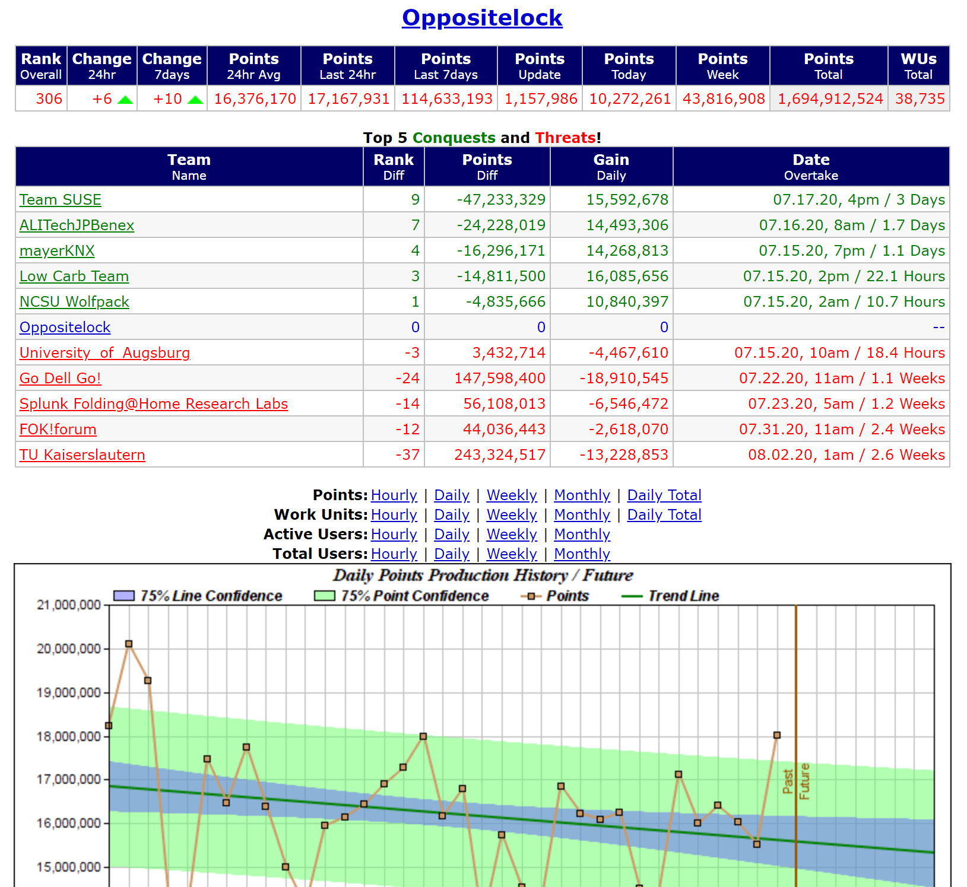This screenshot has width=967, height=887.
Task: Open the ALITechJPBenex team link
Action: pyautogui.click(x=77, y=225)
